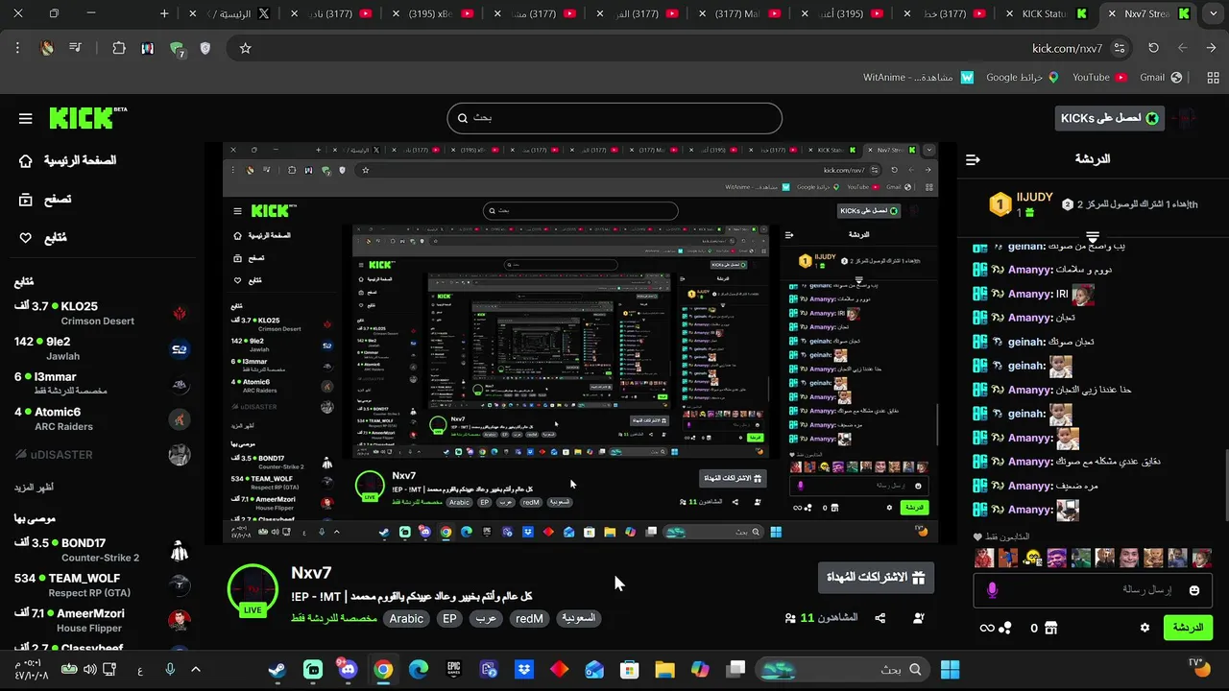Open chat settings gear
Screen dimensions: 1229x691
pyautogui.click(x=1145, y=628)
